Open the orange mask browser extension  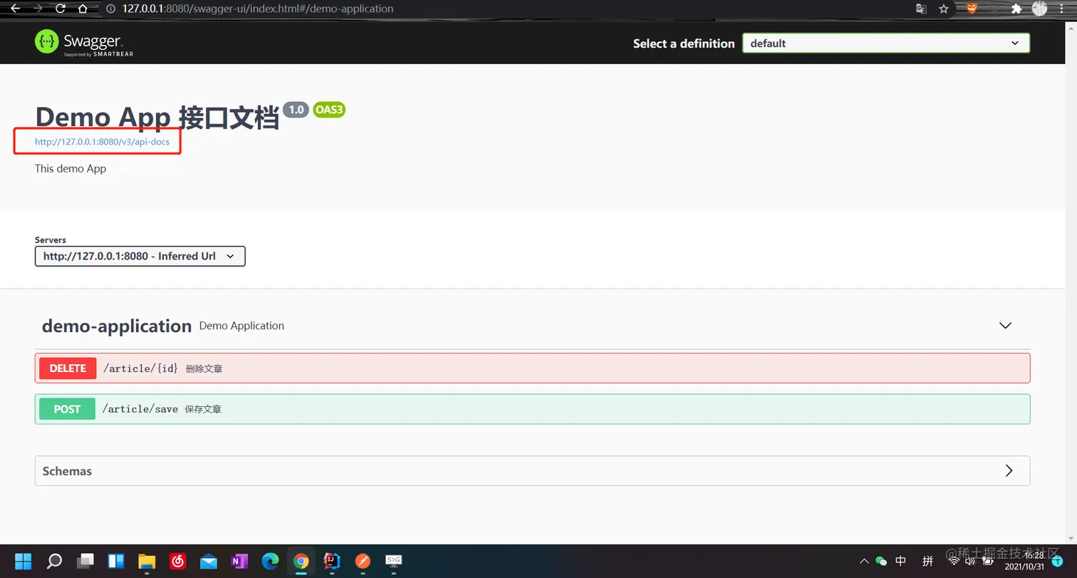coord(972,9)
